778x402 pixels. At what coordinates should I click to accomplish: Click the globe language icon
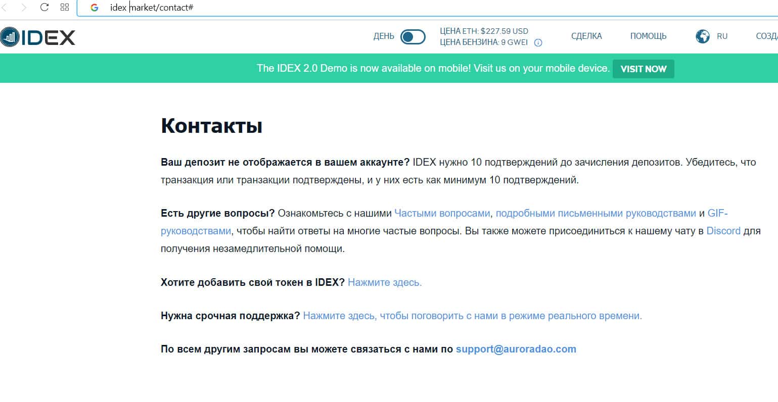[703, 36]
